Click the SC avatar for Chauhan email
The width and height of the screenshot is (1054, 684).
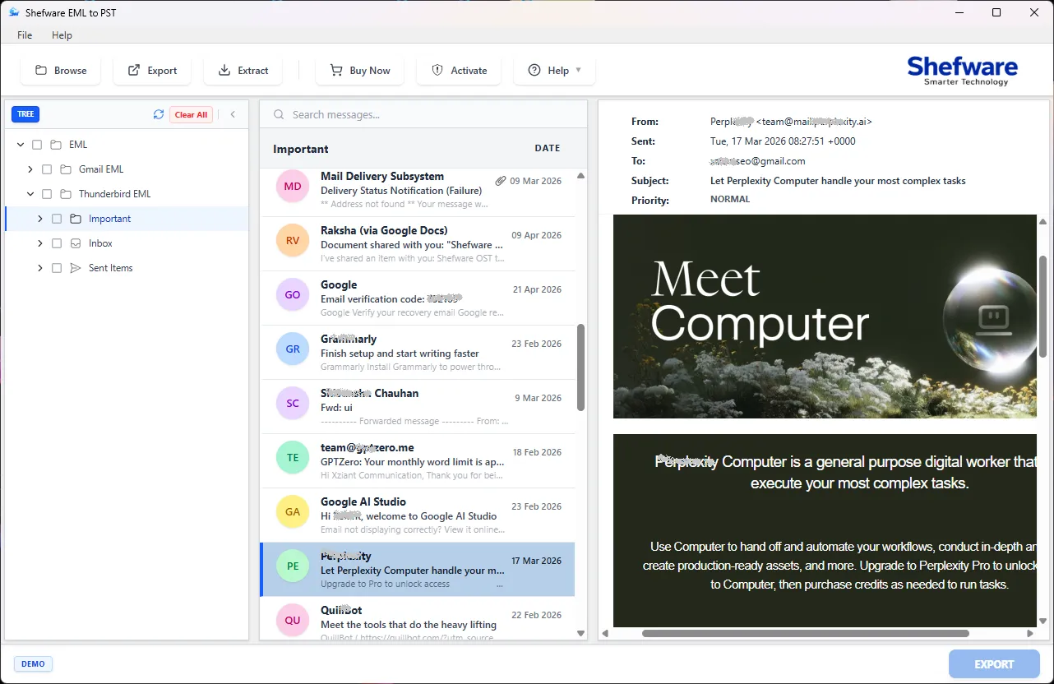click(293, 404)
